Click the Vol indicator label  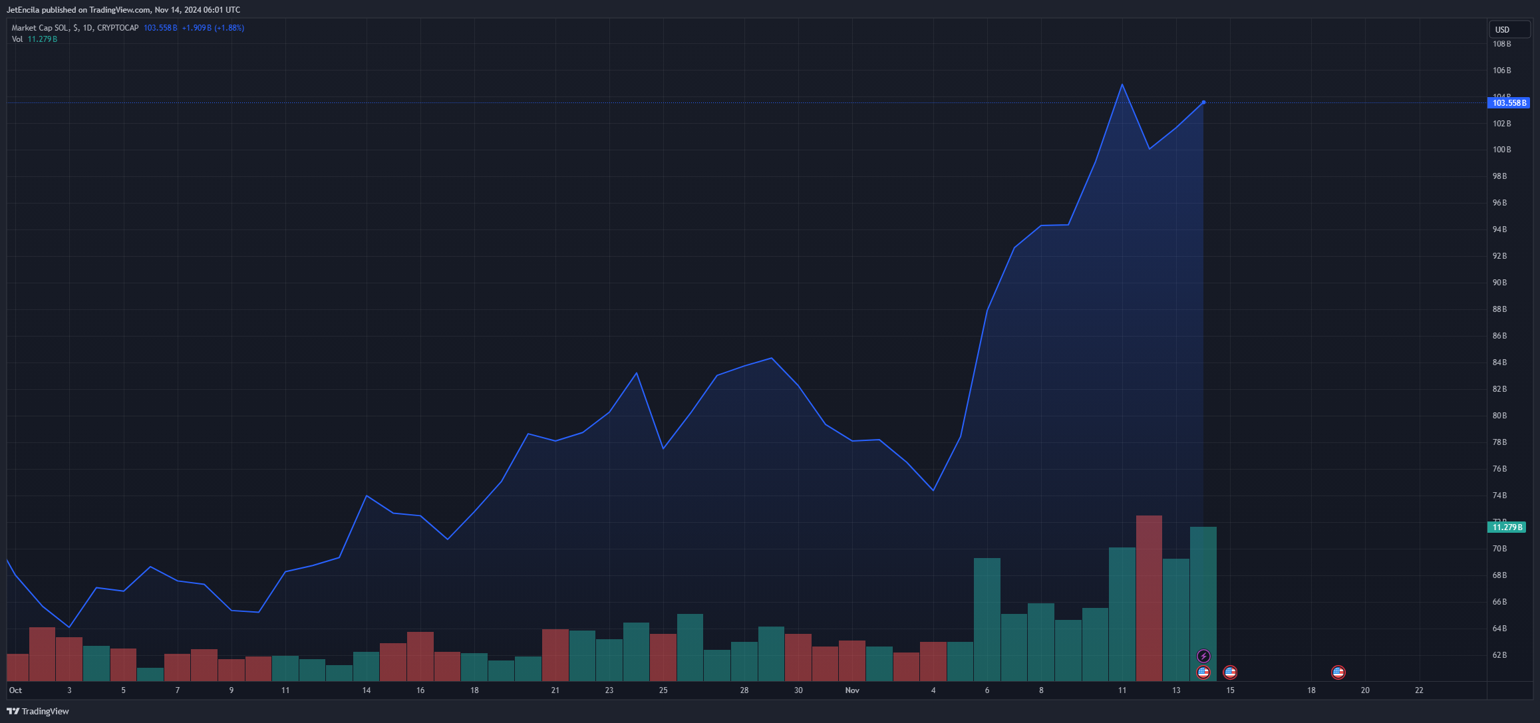tap(17, 39)
